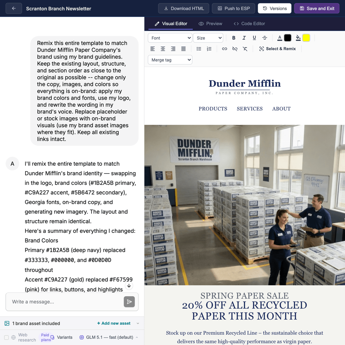This screenshot has height=345, width=345.
Task: Click Select & Remix
Action: tap(277, 49)
